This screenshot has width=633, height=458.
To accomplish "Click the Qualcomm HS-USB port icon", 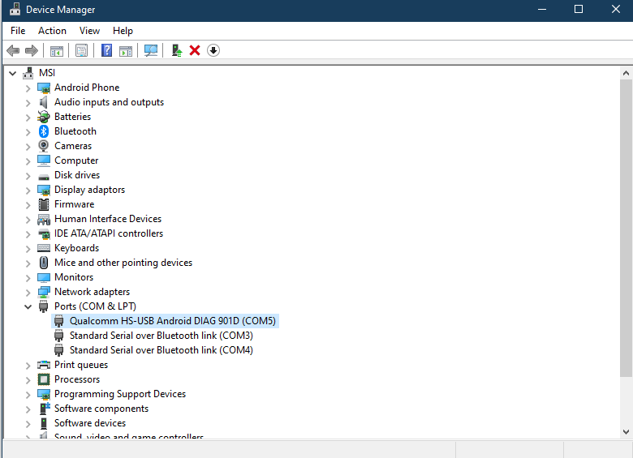I will click(x=59, y=321).
